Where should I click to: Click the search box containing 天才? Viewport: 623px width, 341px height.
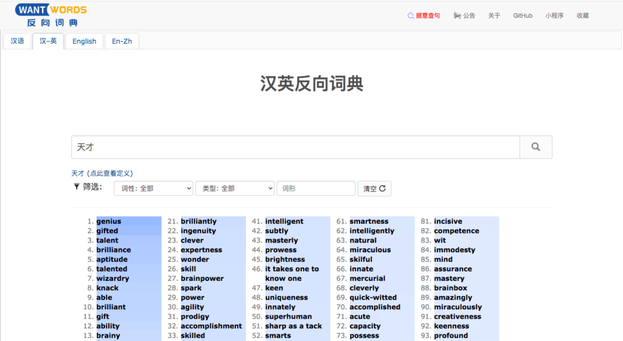[x=296, y=147]
